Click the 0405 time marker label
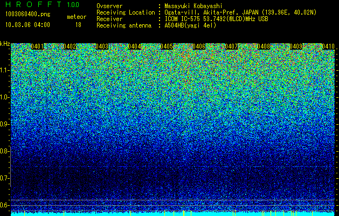Screen dimensions: 339x216 [167, 46]
